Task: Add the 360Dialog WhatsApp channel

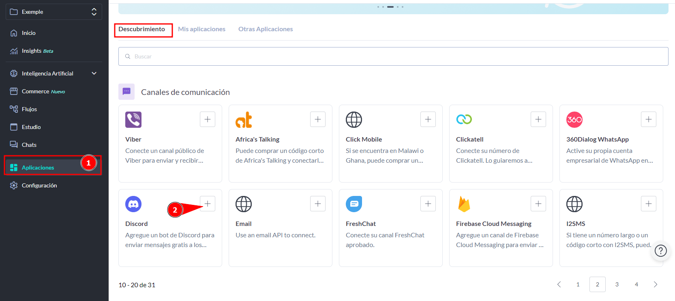Action: (649, 119)
